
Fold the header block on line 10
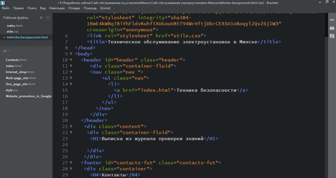(71, 60)
